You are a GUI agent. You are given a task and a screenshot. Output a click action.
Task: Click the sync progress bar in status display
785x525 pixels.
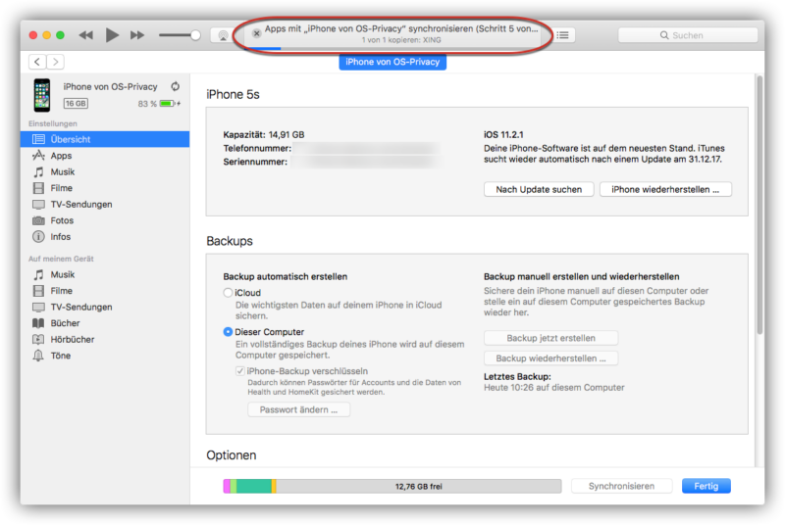393,48
